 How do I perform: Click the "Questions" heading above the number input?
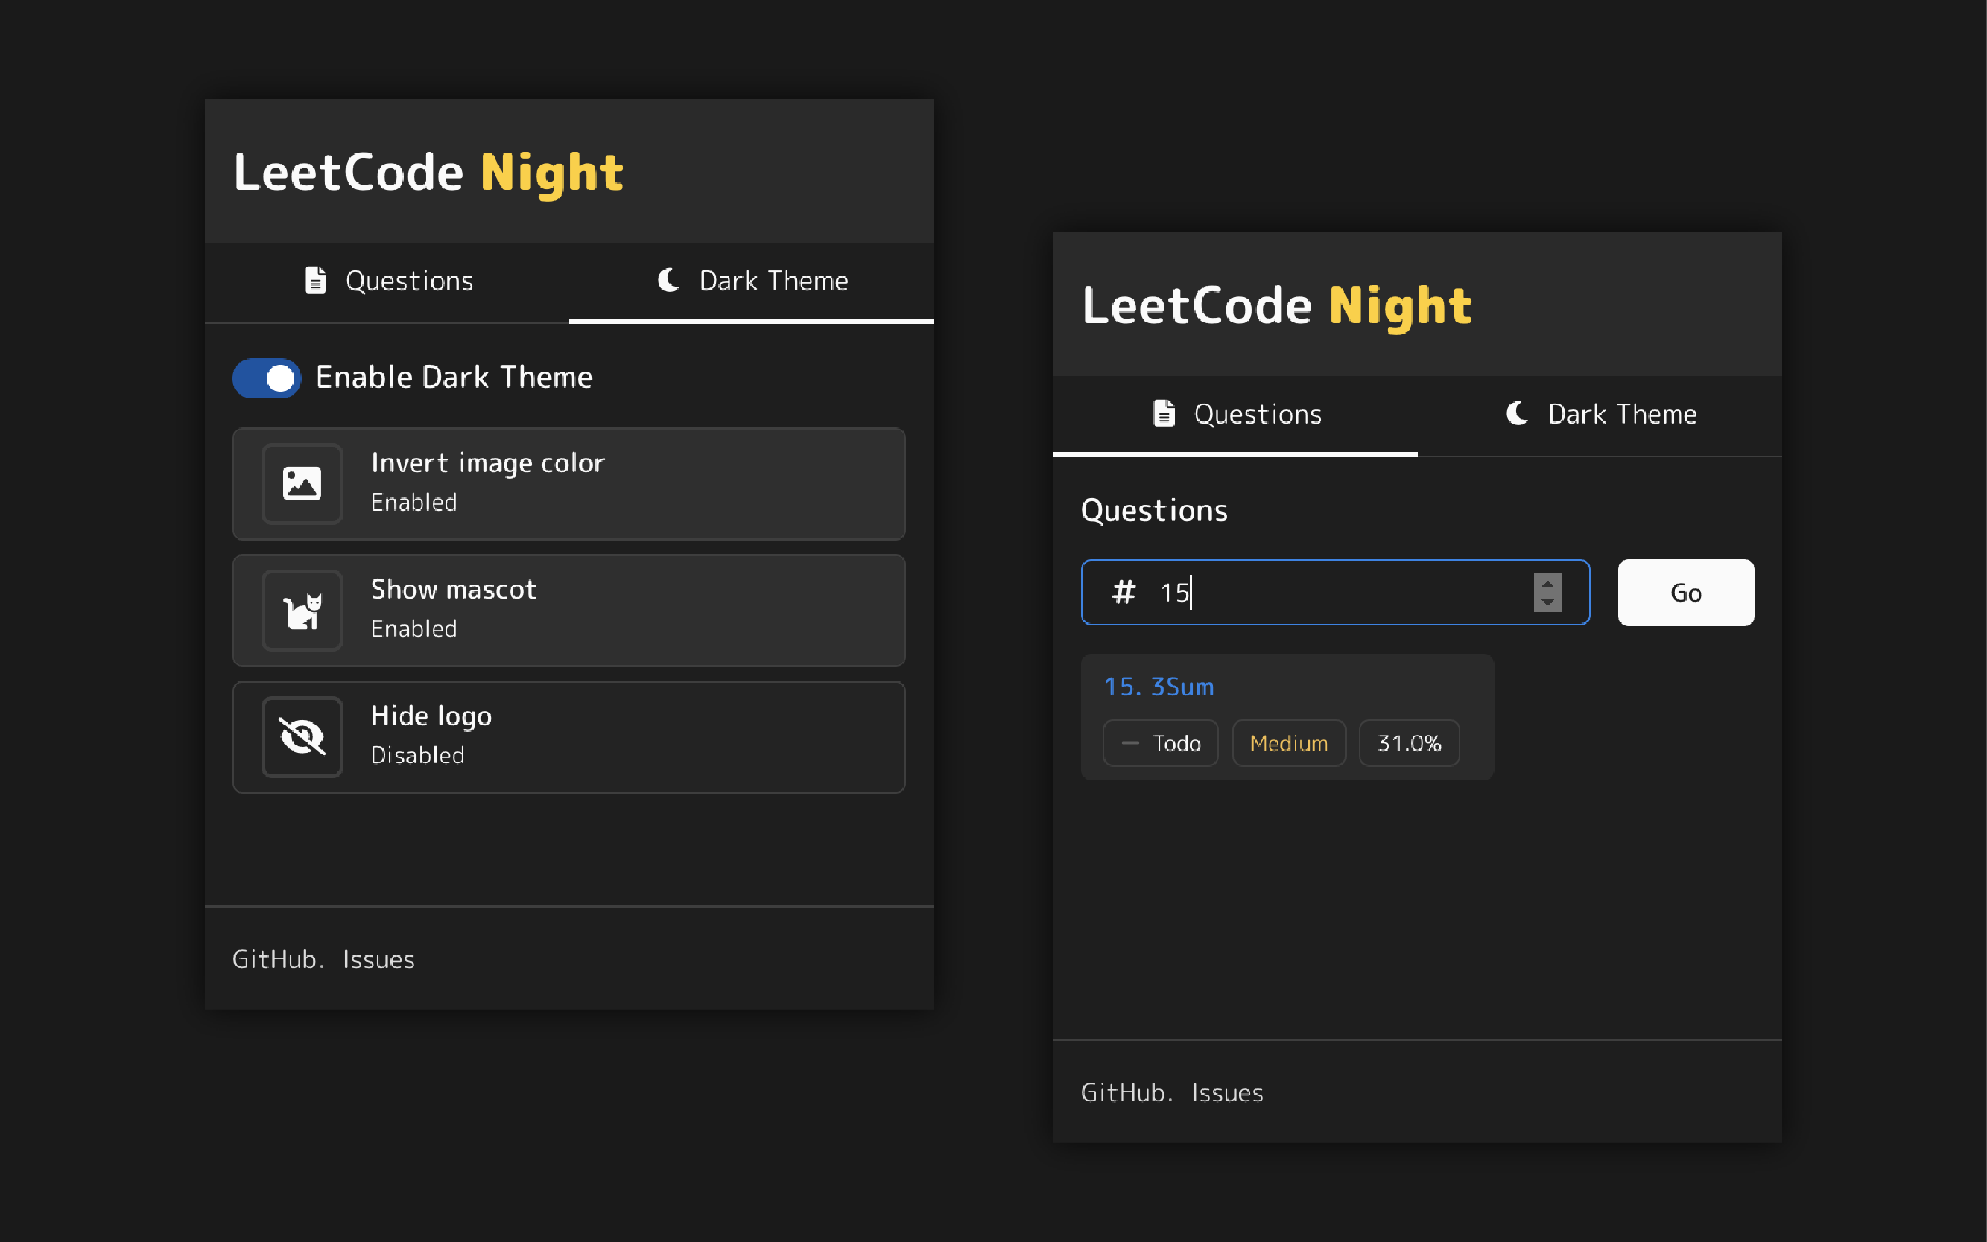[1155, 510]
